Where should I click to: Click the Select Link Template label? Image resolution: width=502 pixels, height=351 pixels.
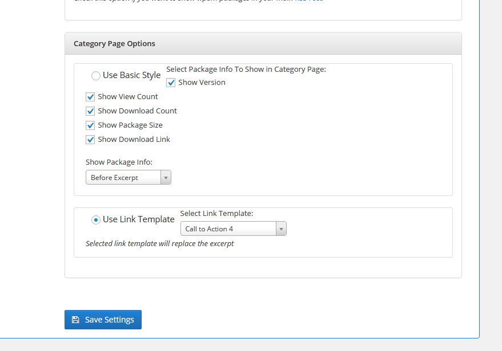coord(216,214)
